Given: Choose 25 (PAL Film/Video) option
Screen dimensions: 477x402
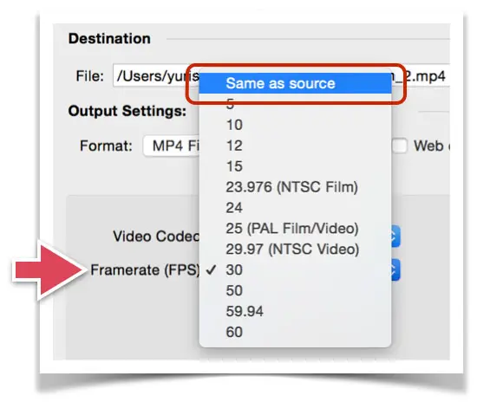Looking at the screenshot, I should (295, 229).
